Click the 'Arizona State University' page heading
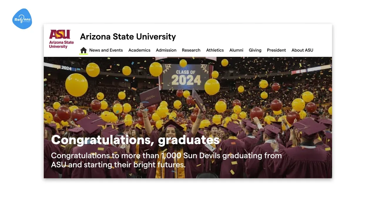The image size is (376, 202). pos(128,37)
